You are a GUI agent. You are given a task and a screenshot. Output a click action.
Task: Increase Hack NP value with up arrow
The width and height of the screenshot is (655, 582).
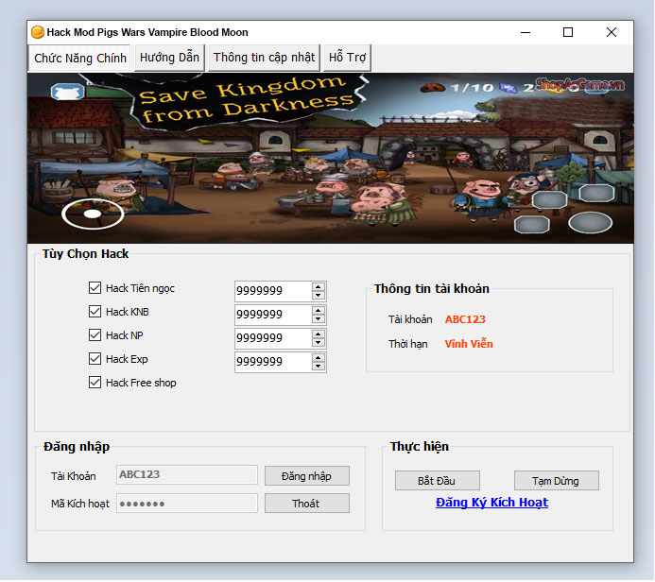[x=319, y=334]
